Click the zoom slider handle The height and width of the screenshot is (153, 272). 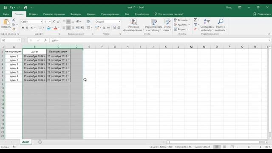tap(249, 147)
